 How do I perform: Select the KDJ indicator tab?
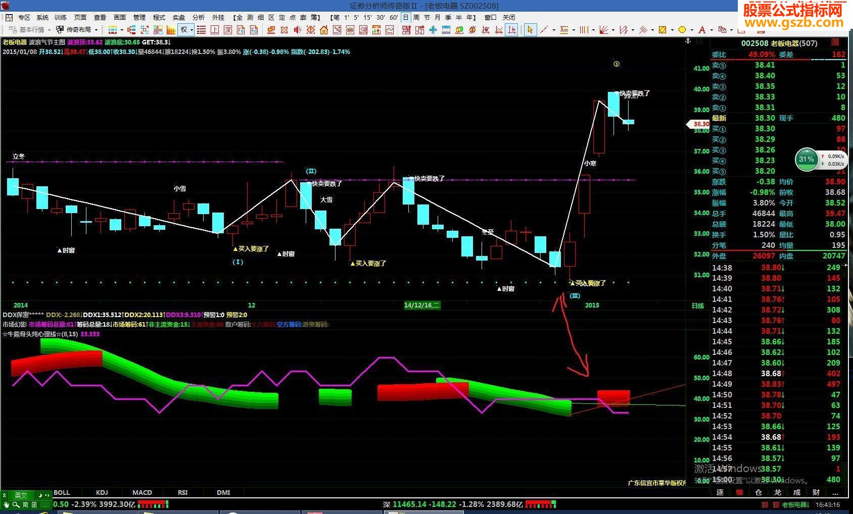click(x=102, y=492)
